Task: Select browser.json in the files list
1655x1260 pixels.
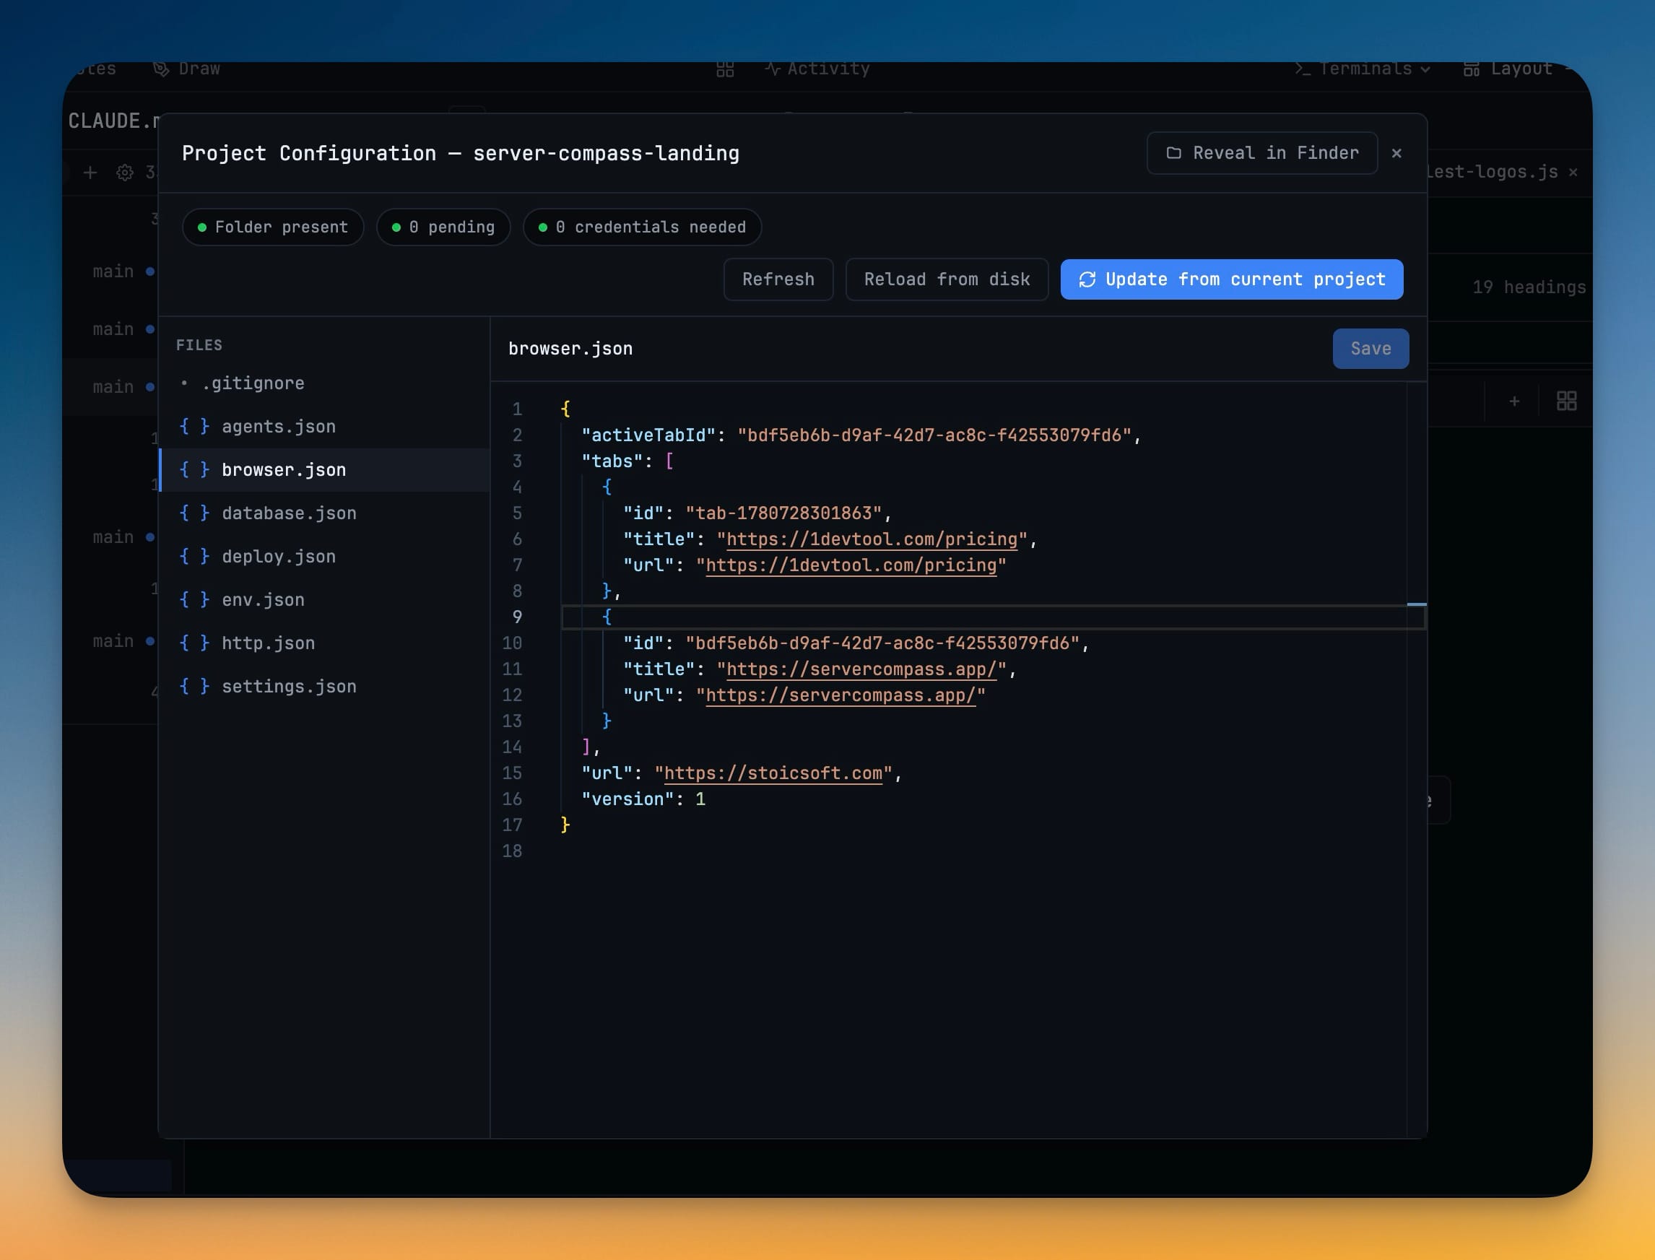Action: click(x=324, y=469)
